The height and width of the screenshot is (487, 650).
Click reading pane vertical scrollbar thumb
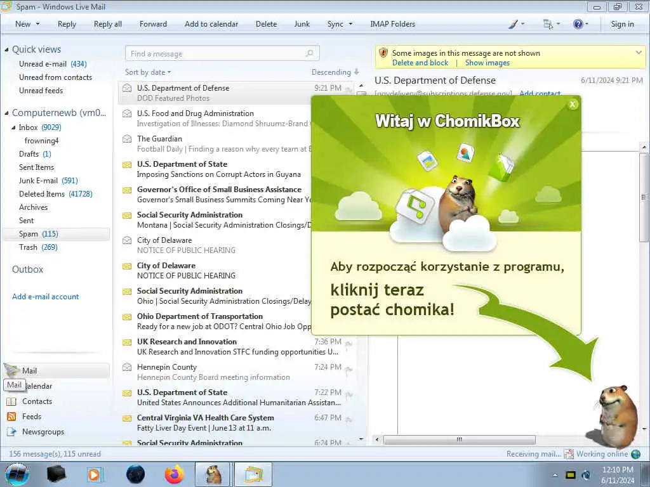tap(644, 197)
